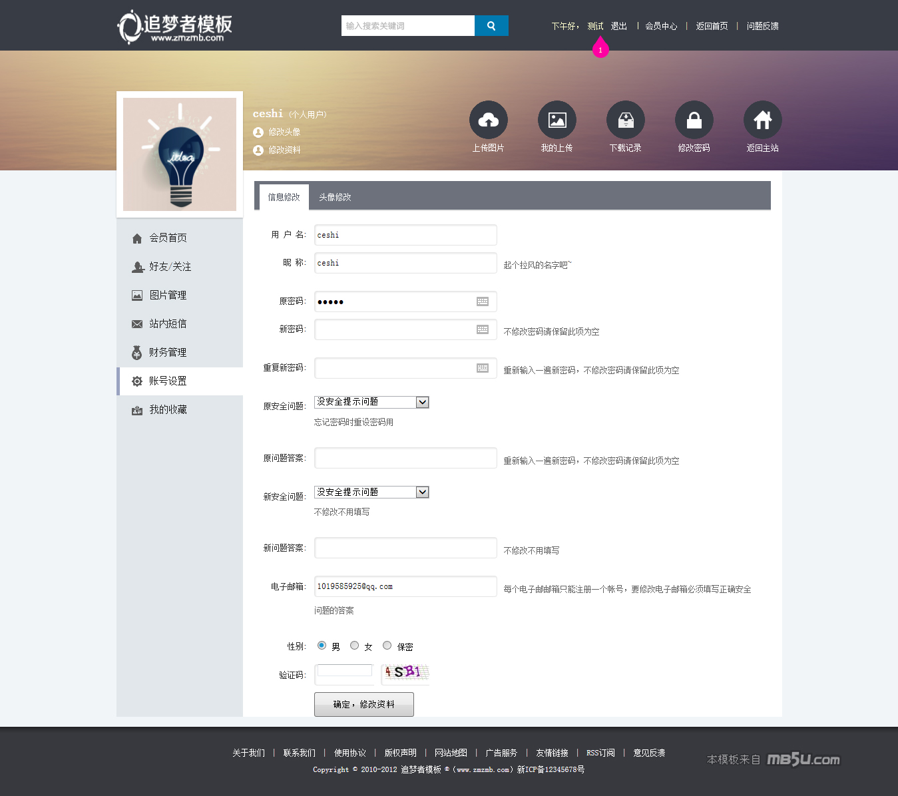Click the notification badge showing 1
The width and height of the screenshot is (898, 796).
pos(600,50)
